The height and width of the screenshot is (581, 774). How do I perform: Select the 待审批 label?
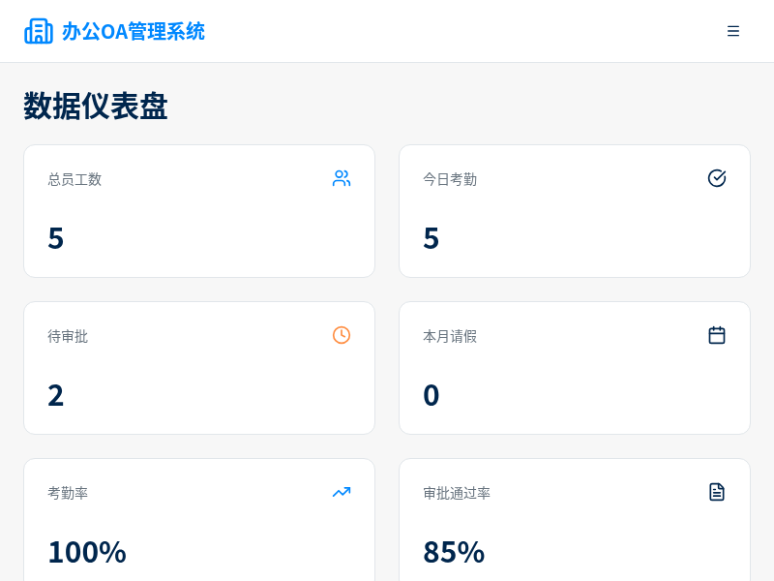(68, 336)
